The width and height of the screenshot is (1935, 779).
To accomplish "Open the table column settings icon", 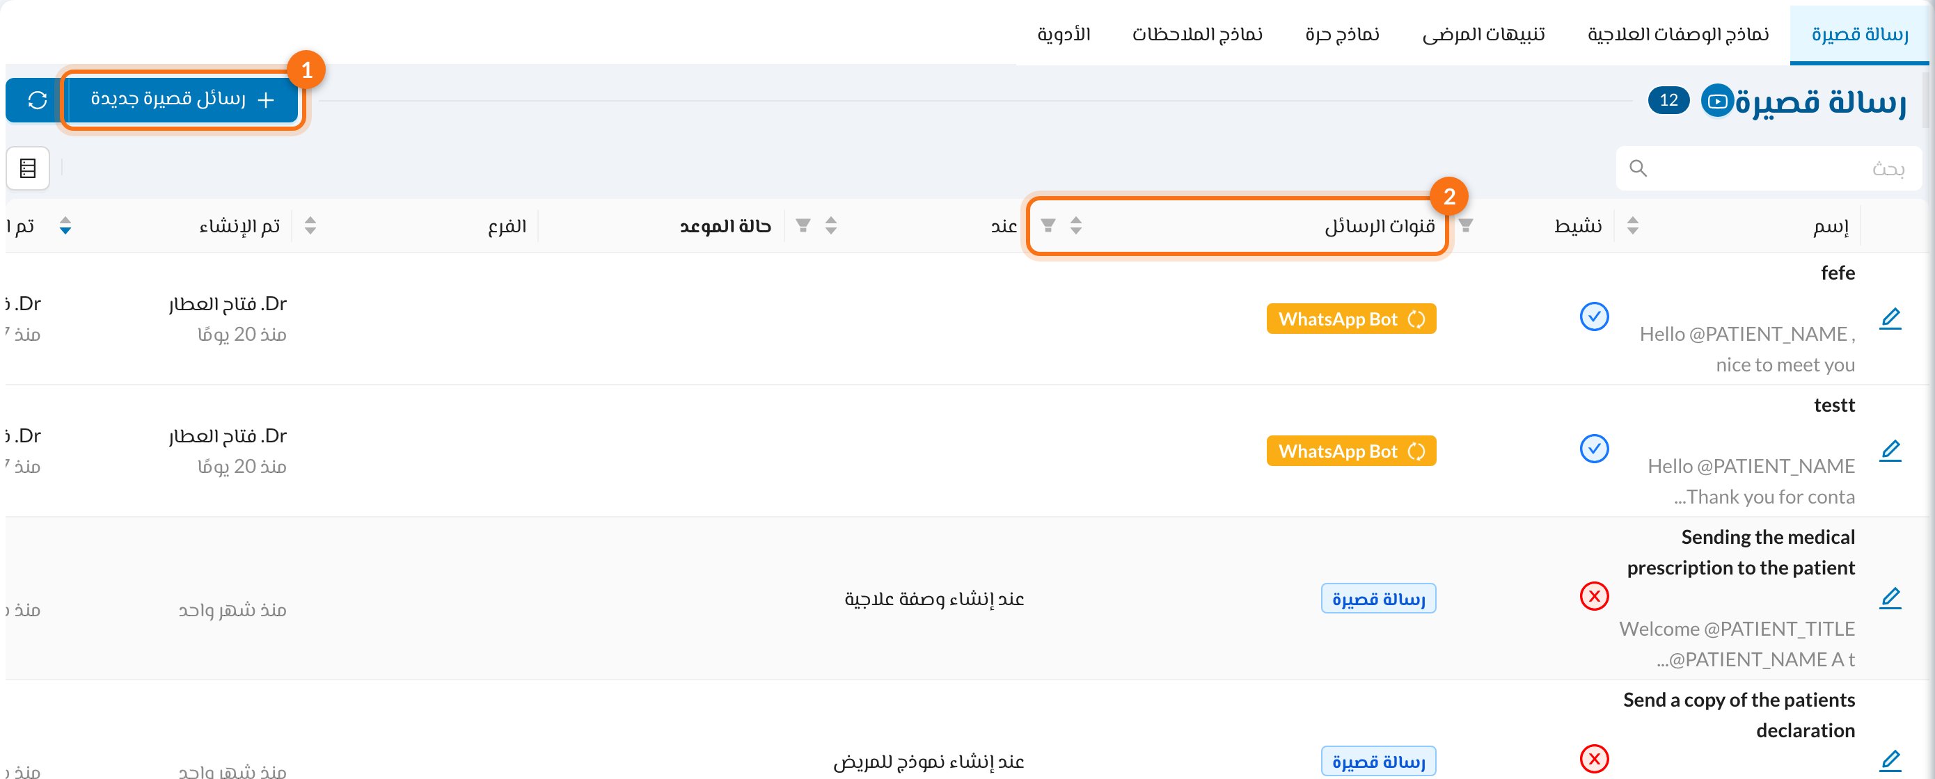I will pos(28,168).
